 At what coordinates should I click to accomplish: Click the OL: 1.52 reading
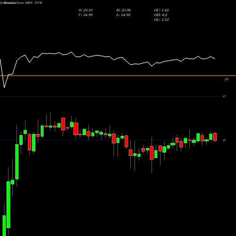click(x=161, y=20)
